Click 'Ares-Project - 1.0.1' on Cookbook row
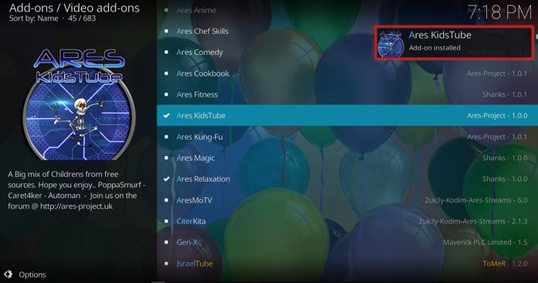 [x=497, y=73]
